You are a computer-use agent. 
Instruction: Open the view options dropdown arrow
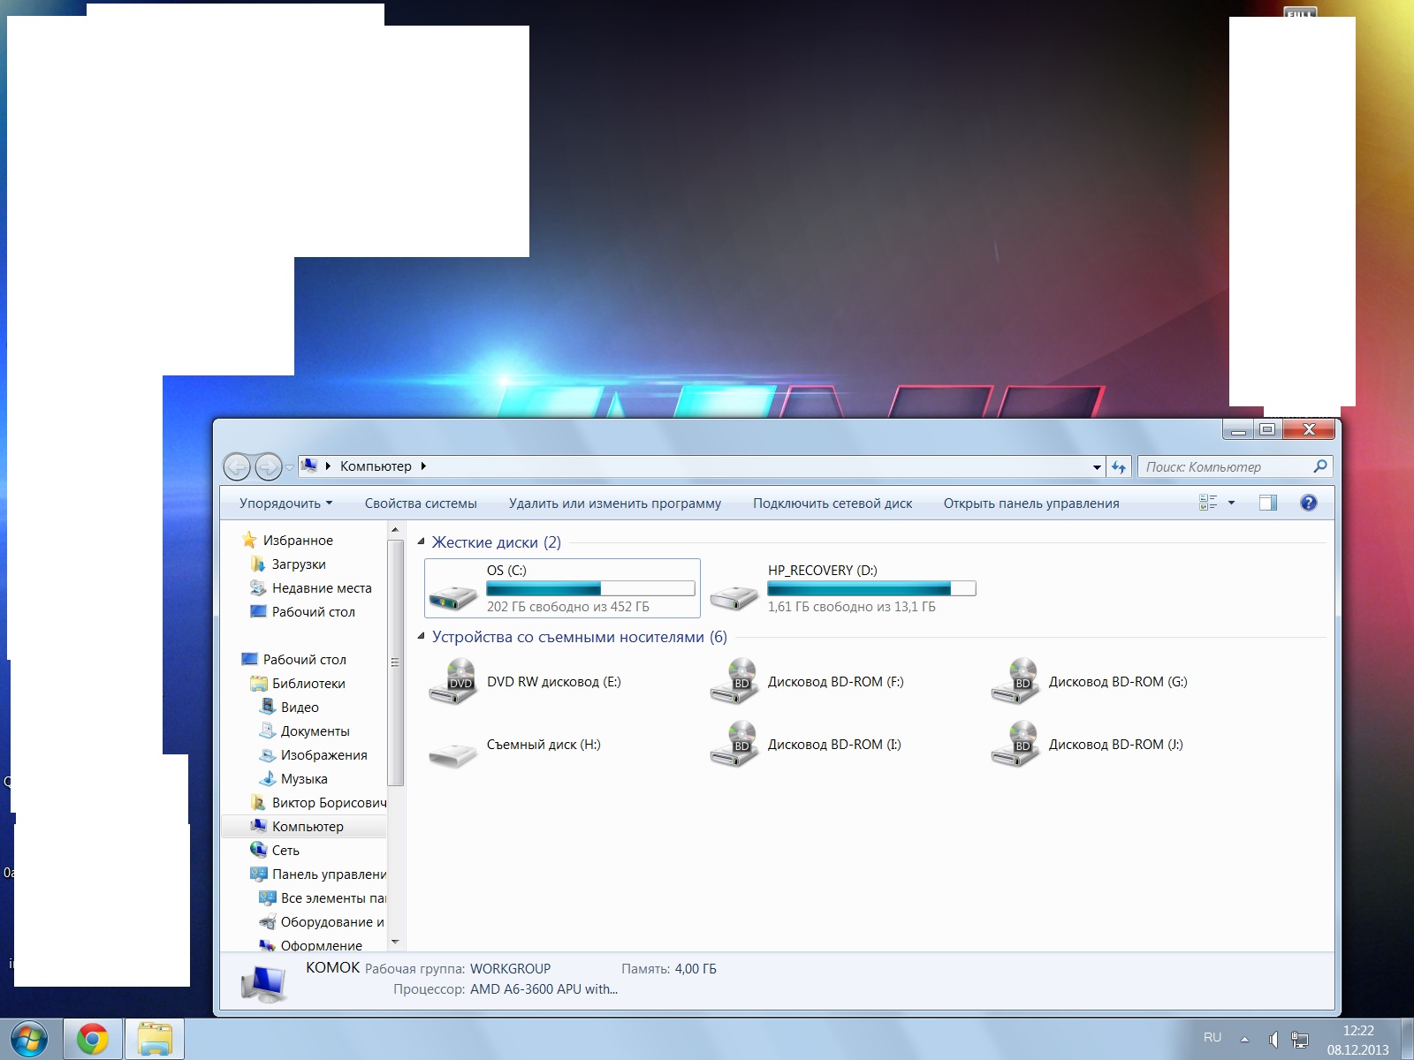point(1231,503)
